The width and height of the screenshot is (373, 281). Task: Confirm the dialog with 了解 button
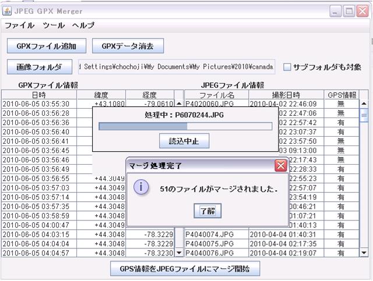(x=207, y=211)
